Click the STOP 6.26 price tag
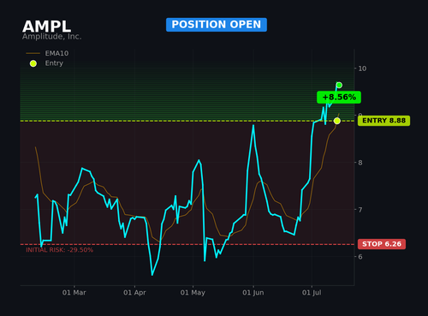Screen dimensions: 428x316 point(382,244)
